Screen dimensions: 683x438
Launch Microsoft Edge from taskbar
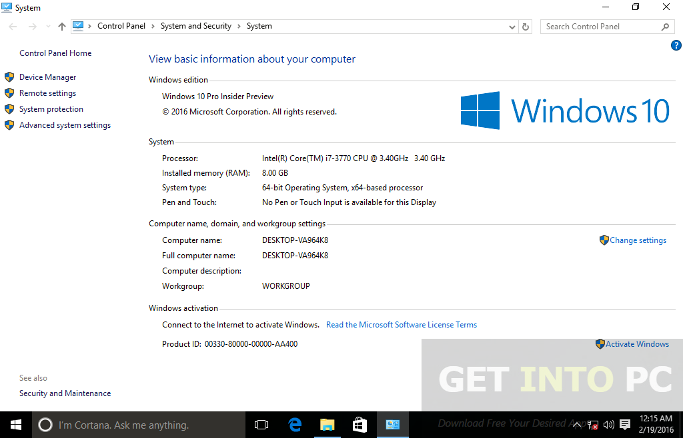click(x=295, y=425)
